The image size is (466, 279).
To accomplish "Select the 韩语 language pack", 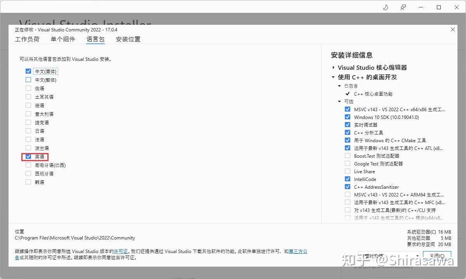I will point(28,182).
